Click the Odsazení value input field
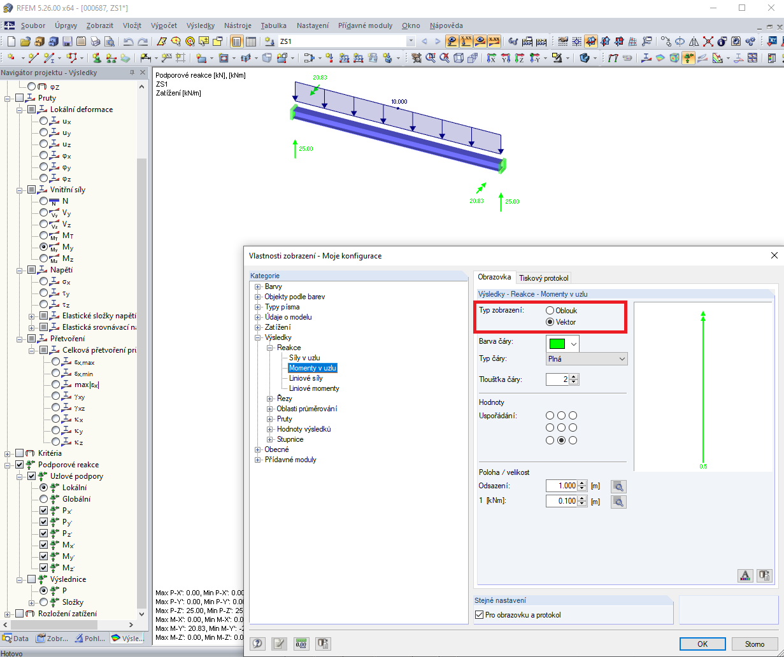 pyautogui.click(x=560, y=486)
